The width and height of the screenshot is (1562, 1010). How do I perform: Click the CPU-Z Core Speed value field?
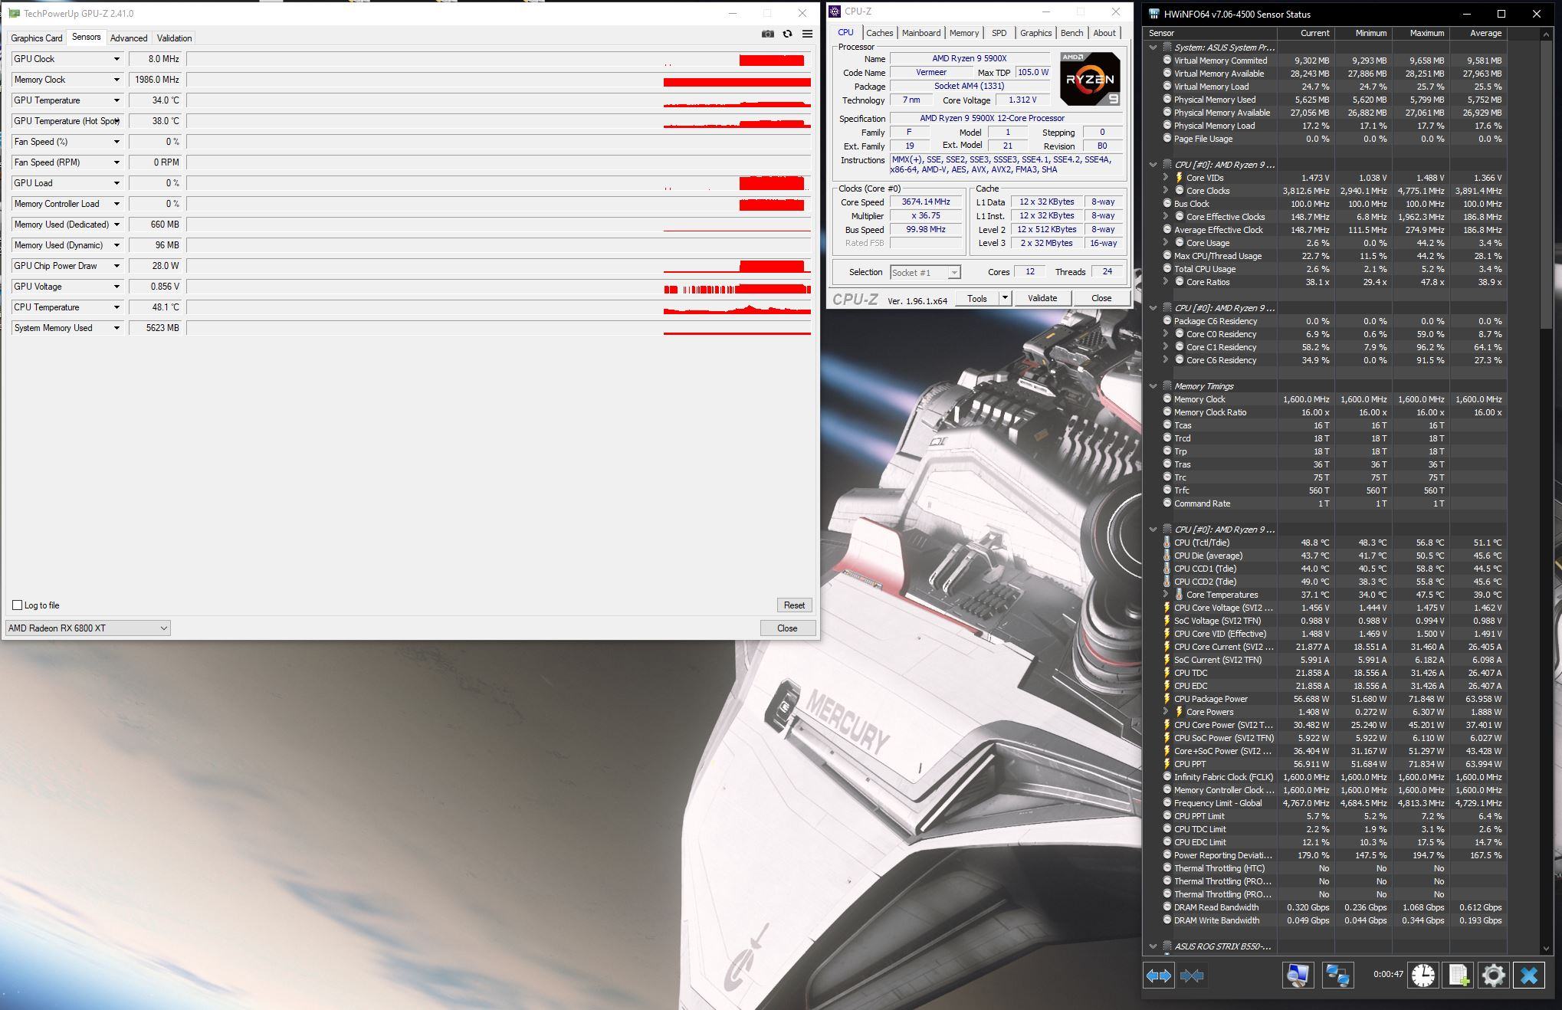pos(926,202)
